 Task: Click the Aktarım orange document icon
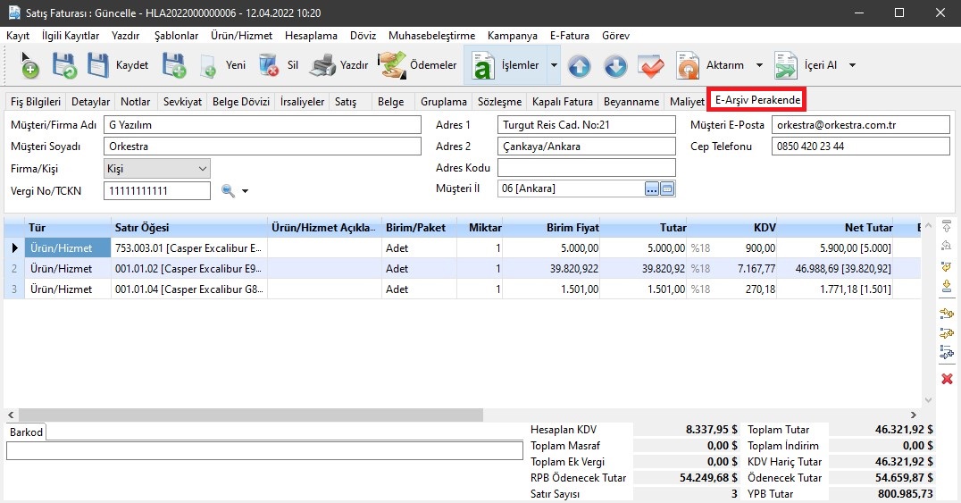(688, 65)
